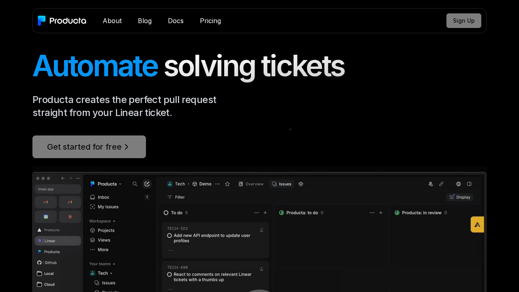Viewport: 519px width, 292px height.
Task: Select Views in the workspace sidebar
Action: (x=103, y=240)
